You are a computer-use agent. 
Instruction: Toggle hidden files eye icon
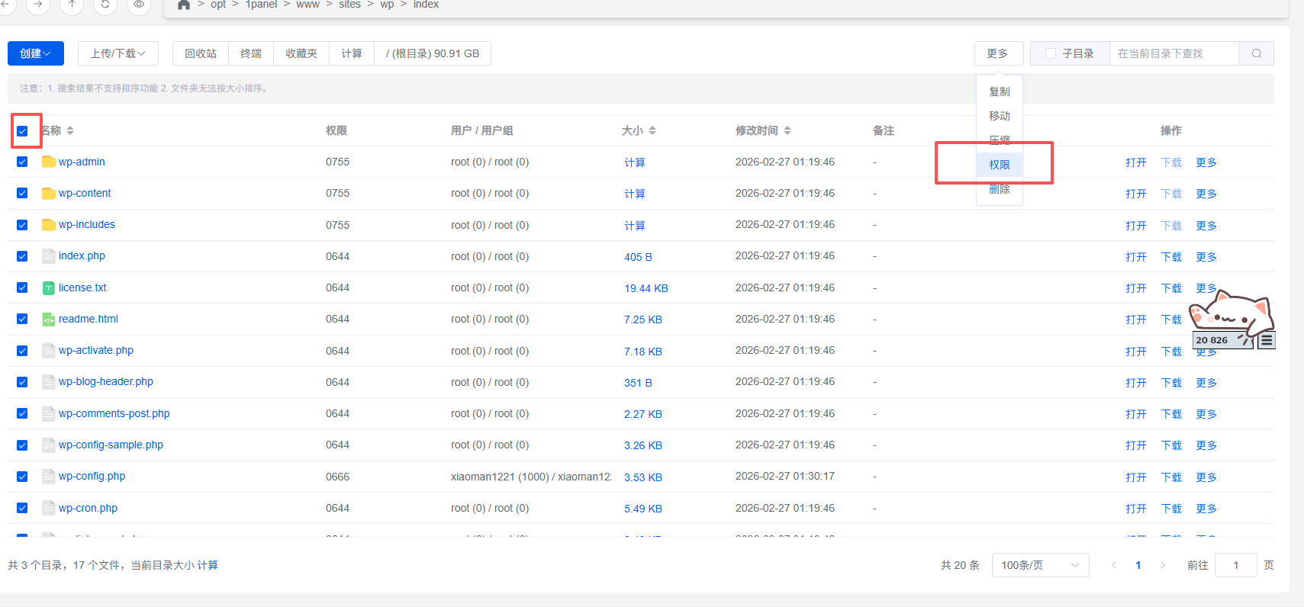tap(139, 4)
